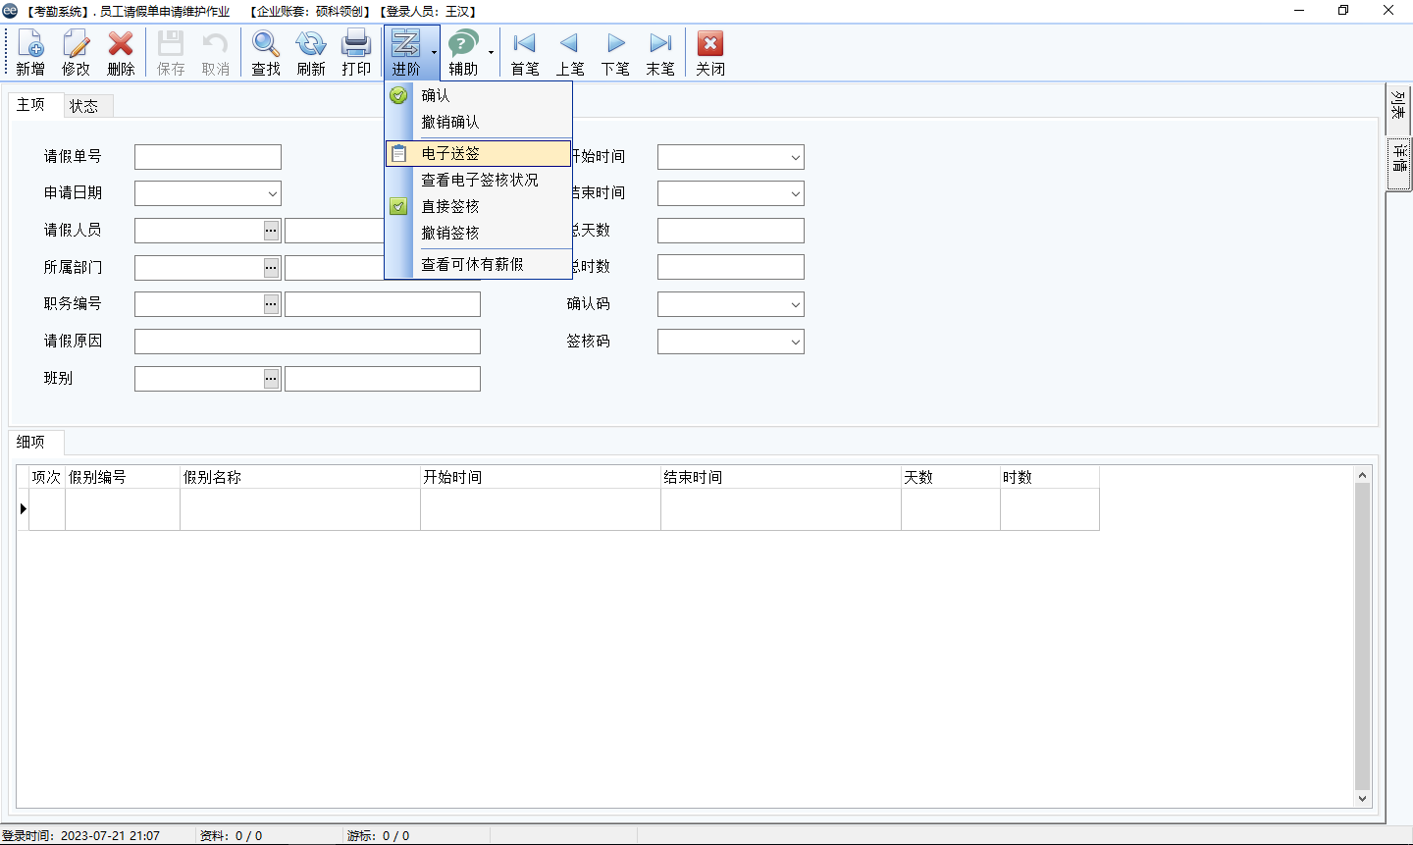
Task: Click the red 关闭 toolbar icon
Action: tap(710, 53)
